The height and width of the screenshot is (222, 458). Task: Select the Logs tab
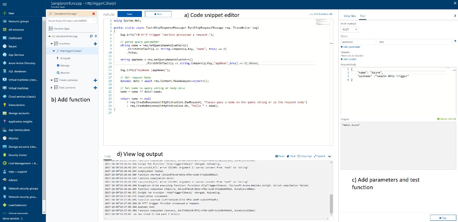108,156
